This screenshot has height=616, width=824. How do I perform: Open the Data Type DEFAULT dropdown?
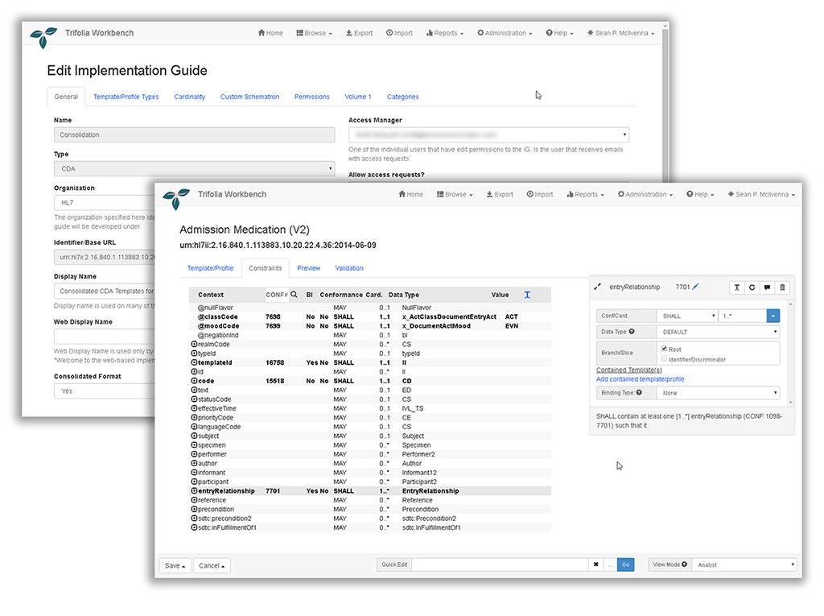719,332
